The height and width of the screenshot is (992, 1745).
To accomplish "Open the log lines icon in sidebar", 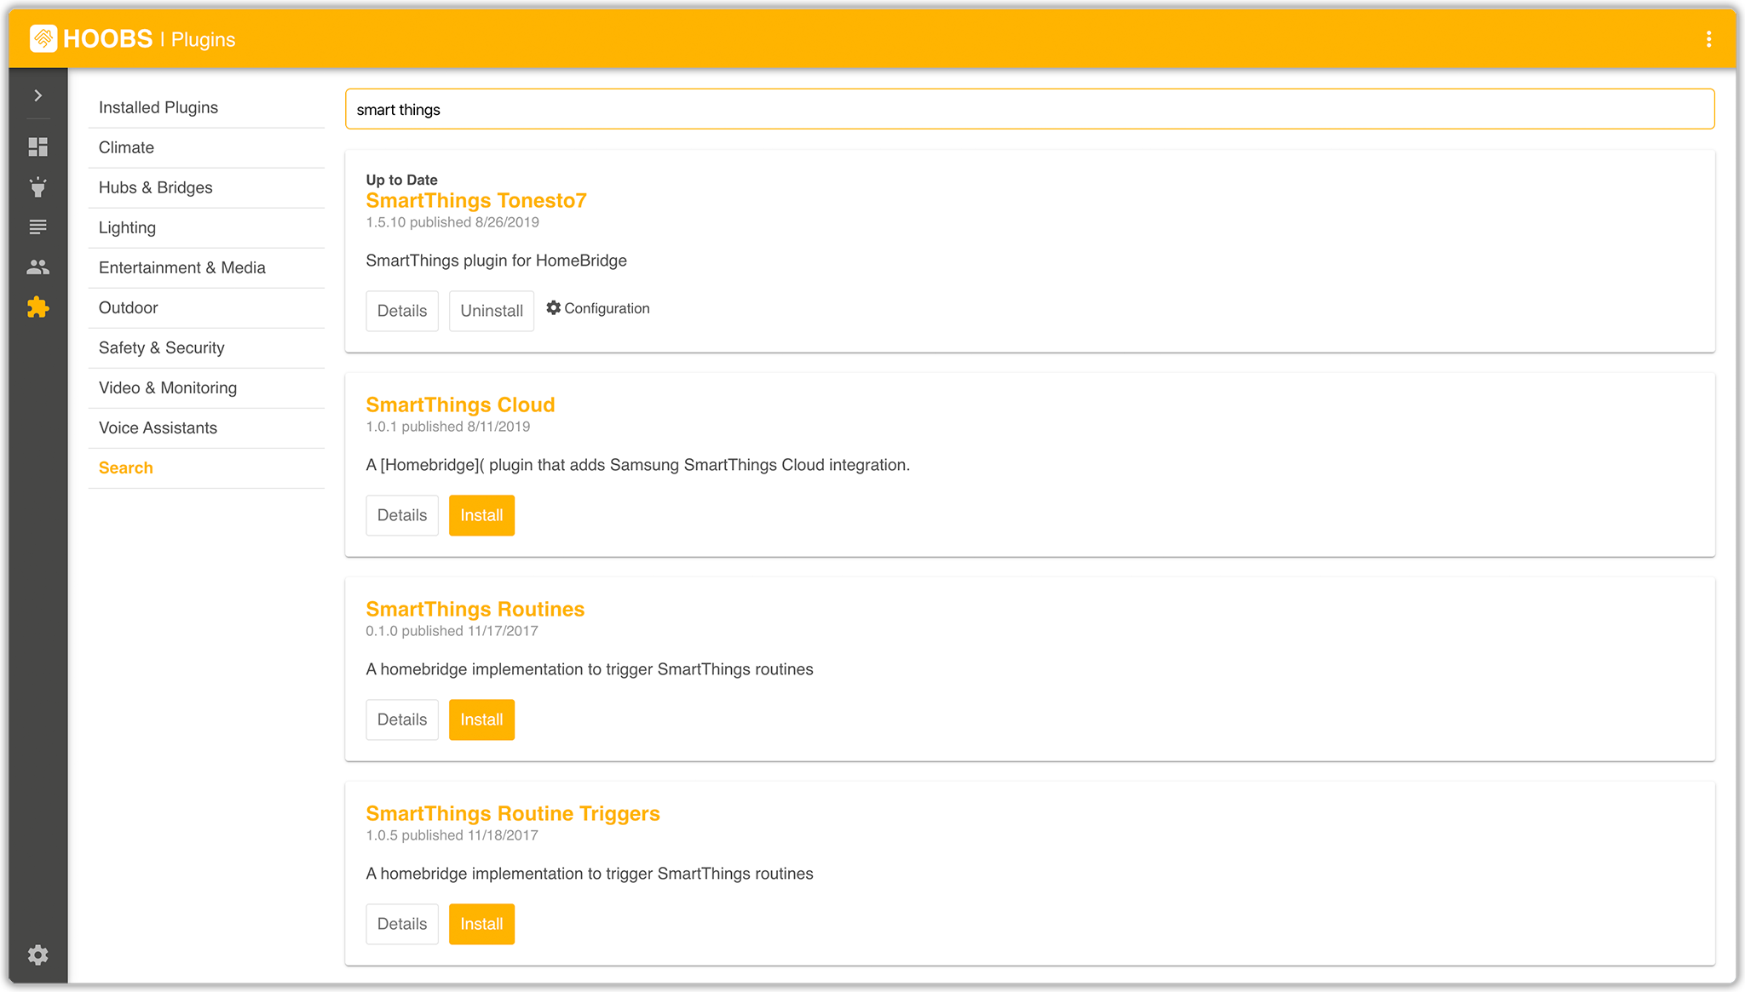I will click(x=37, y=227).
